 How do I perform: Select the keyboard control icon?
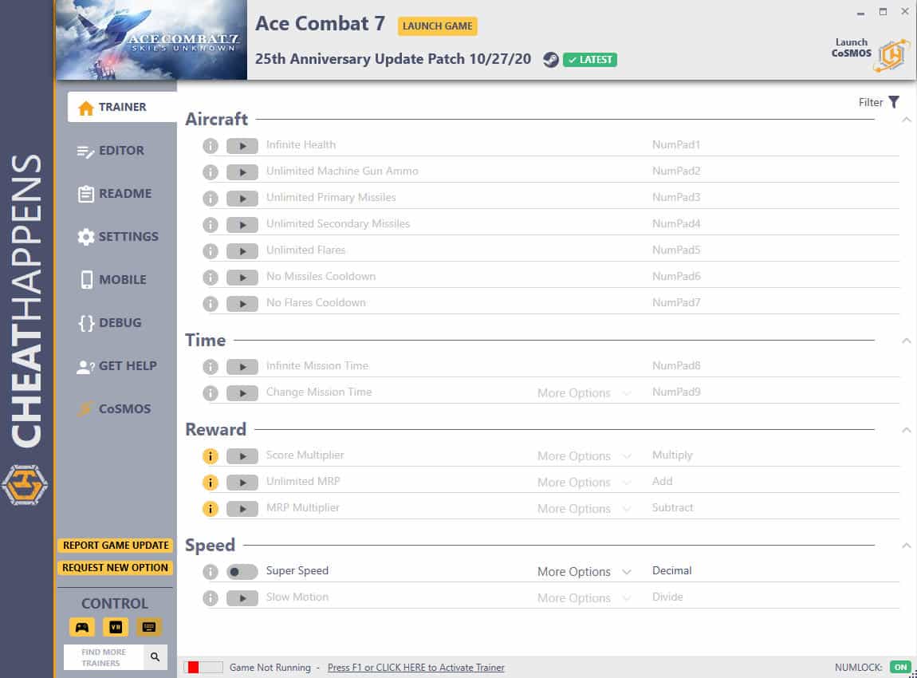click(x=149, y=627)
